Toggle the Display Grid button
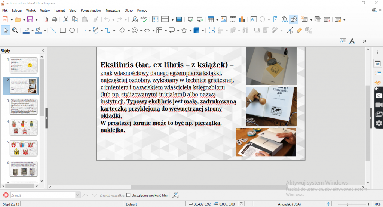The height and width of the screenshot is (207, 383). tap(155, 19)
